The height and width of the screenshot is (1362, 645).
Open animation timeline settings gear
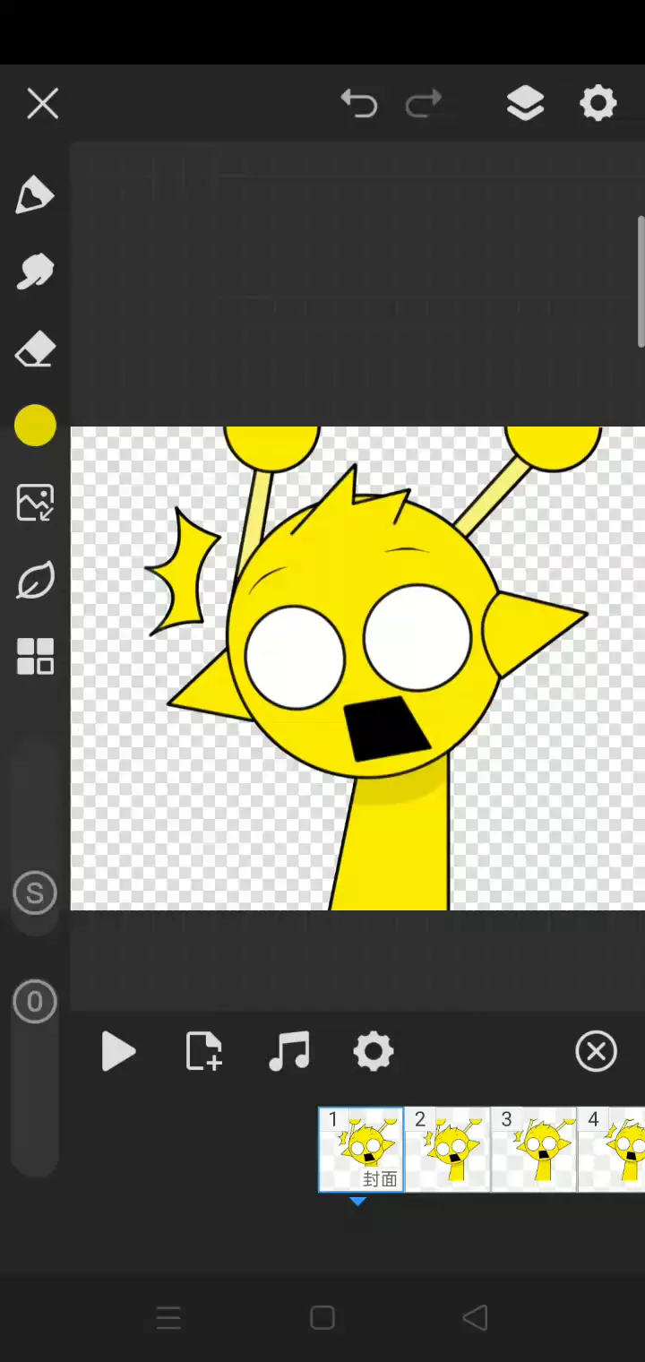[374, 1051]
